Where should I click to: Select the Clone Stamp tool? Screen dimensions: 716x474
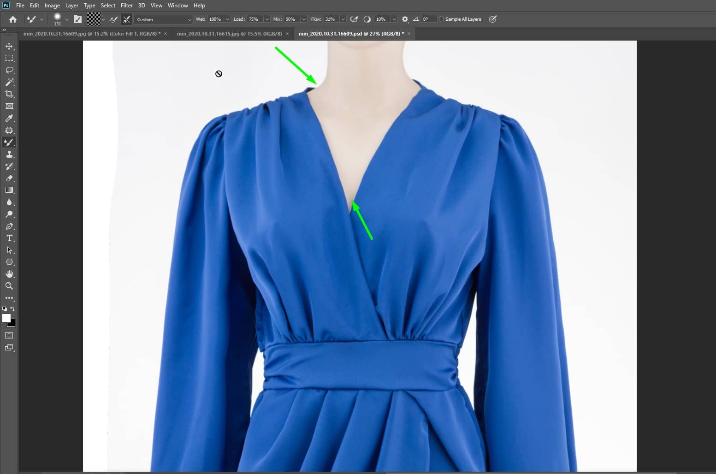point(9,154)
